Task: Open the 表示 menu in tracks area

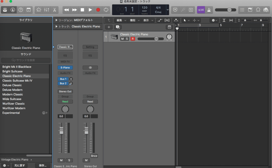Action: point(148,20)
